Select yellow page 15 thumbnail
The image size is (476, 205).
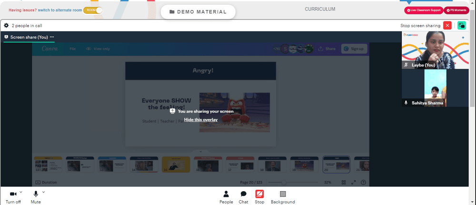pos(176,164)
